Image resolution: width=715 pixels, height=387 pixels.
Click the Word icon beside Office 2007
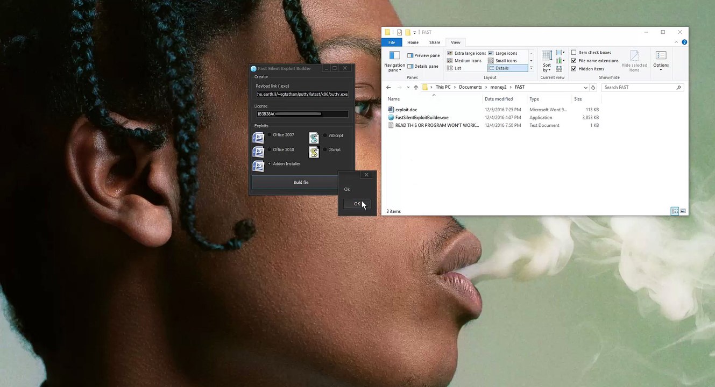tap(258, 138)
